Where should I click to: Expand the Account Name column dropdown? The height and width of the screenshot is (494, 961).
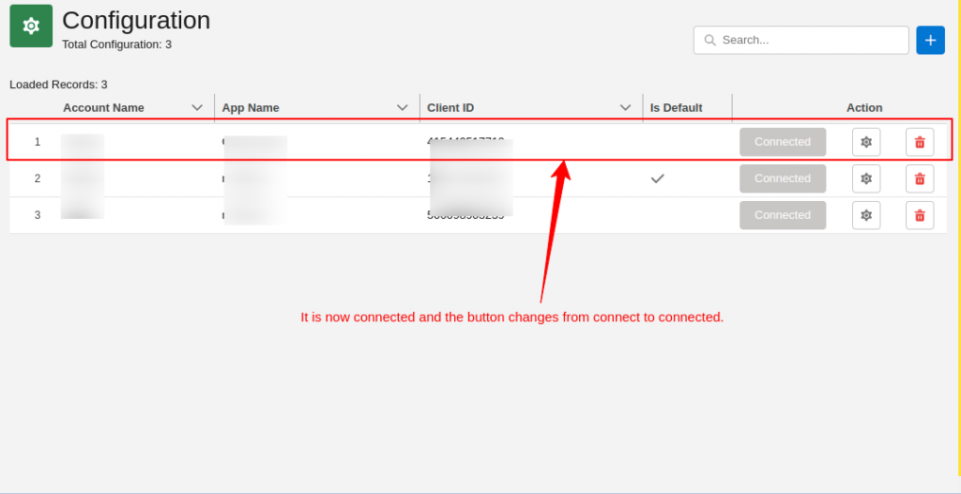coord(197,108)
